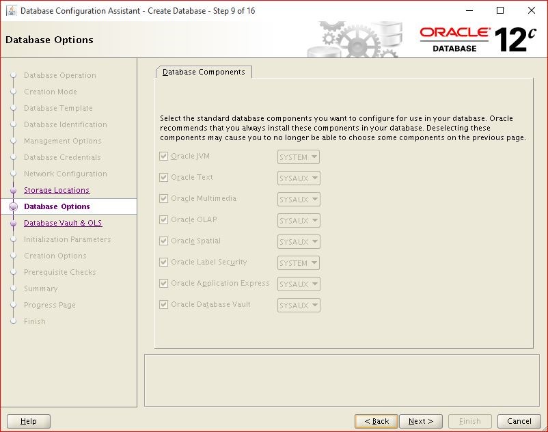The height and width of the screenshot is (432, 548).
Task: Click the Help button
Action: pyautogui.click(x=29, y=421)
